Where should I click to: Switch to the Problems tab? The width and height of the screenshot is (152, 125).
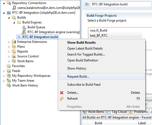[139, 112]
